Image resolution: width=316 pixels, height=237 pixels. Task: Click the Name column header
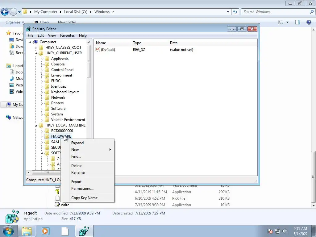(112, 43)
